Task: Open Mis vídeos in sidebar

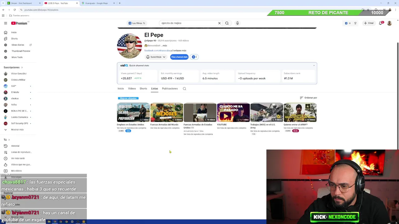Action: (x=16, y=171)
